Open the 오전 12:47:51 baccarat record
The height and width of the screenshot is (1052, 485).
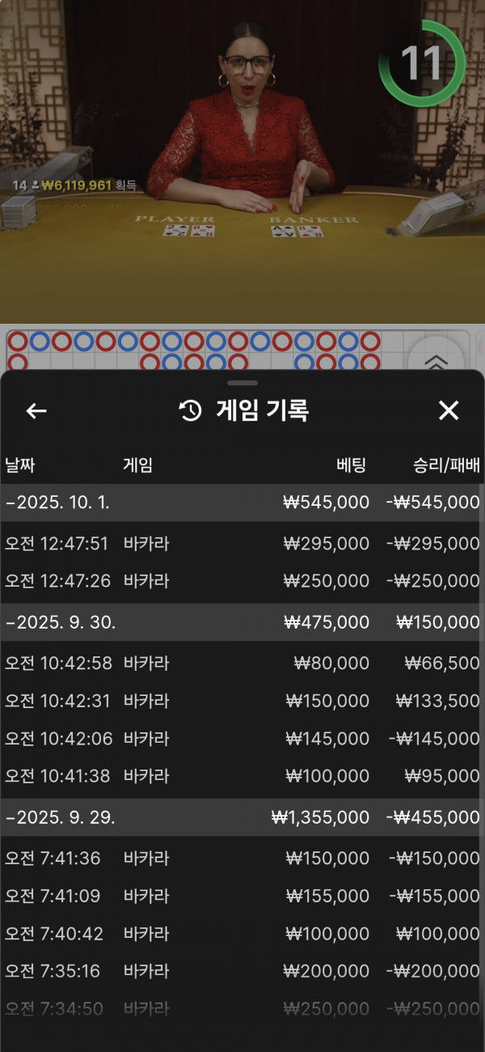[242, 544]
